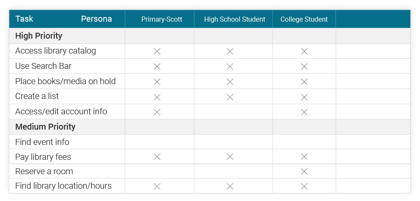Viewport: 420px width, 201px height.
Task: Click the Find event info task label
Action: click(42, 142)
